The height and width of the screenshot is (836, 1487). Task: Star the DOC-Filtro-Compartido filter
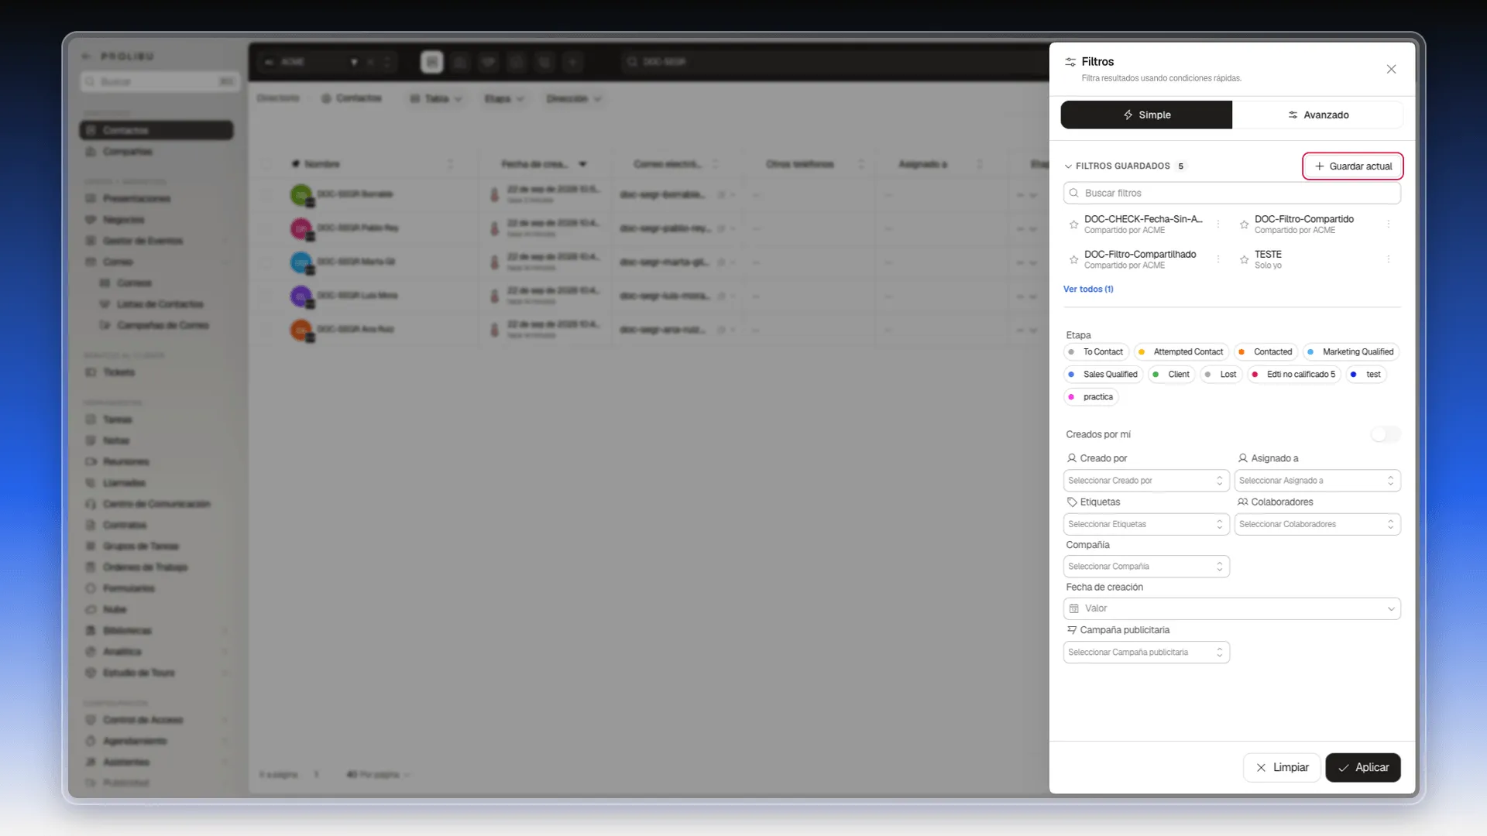(x=1244, y=224)
